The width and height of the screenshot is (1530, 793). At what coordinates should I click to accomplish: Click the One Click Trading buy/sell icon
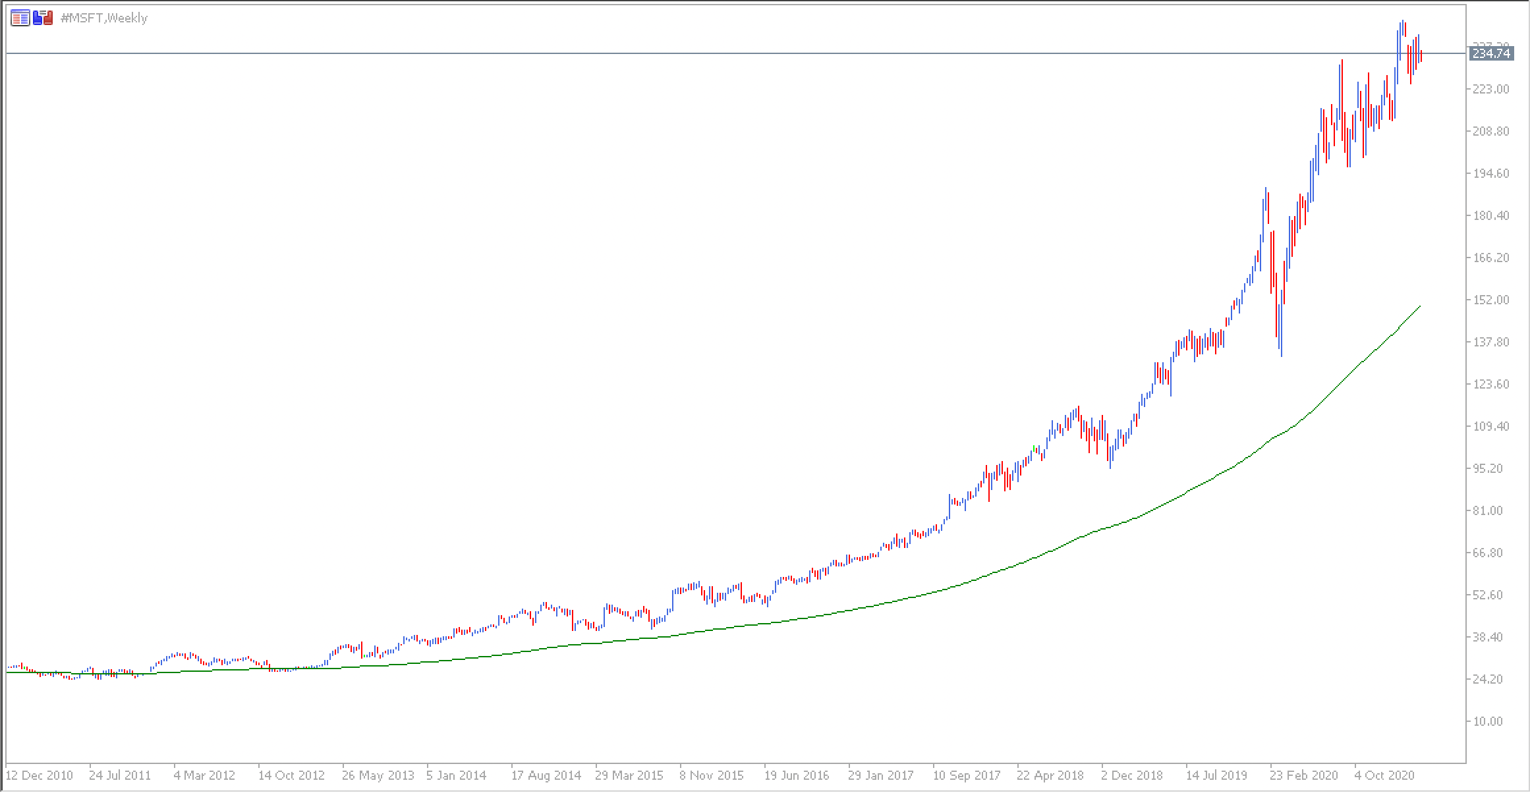tap(43, 18)
